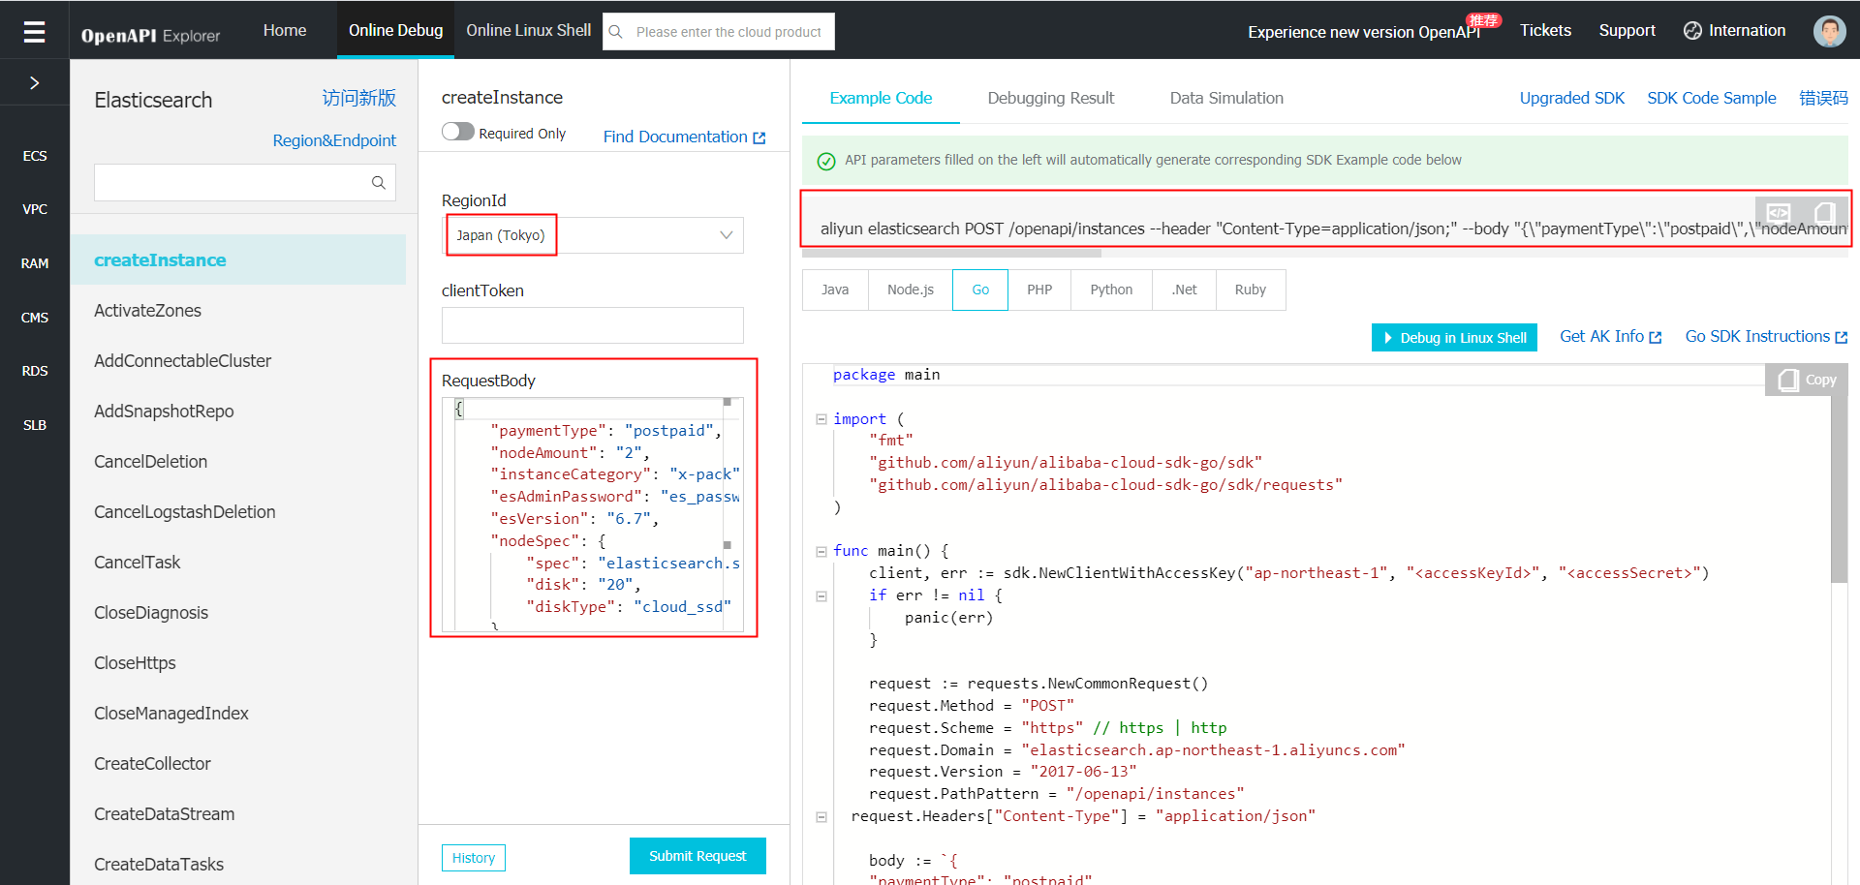Open SDK Code Sample link
The width and height of the screenshot is (1860, 885).
(1711, 98)
